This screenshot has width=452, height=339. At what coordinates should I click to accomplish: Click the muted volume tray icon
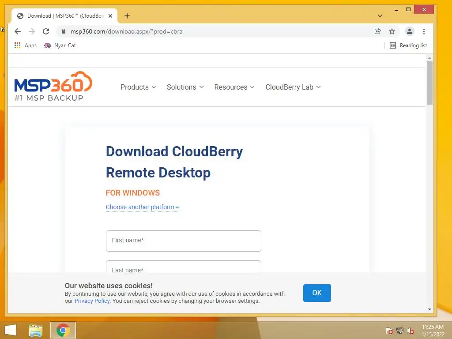[411, 330]
